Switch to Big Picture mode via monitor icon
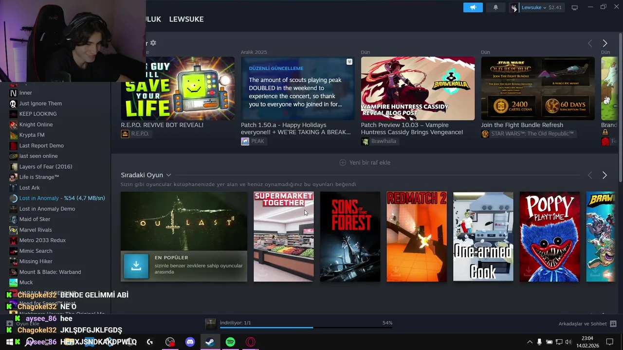 click(574, 7)
